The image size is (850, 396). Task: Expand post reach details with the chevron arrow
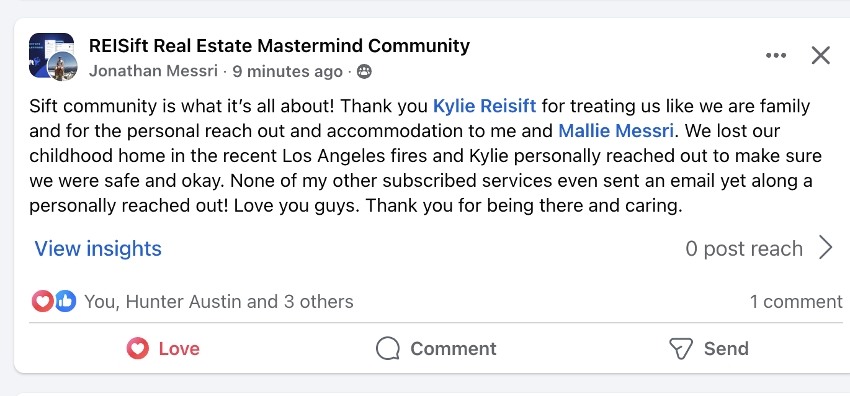tap(826, 248)
